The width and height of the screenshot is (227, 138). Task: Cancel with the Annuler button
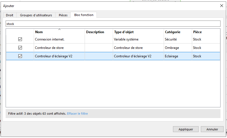(x=212, y=129)
